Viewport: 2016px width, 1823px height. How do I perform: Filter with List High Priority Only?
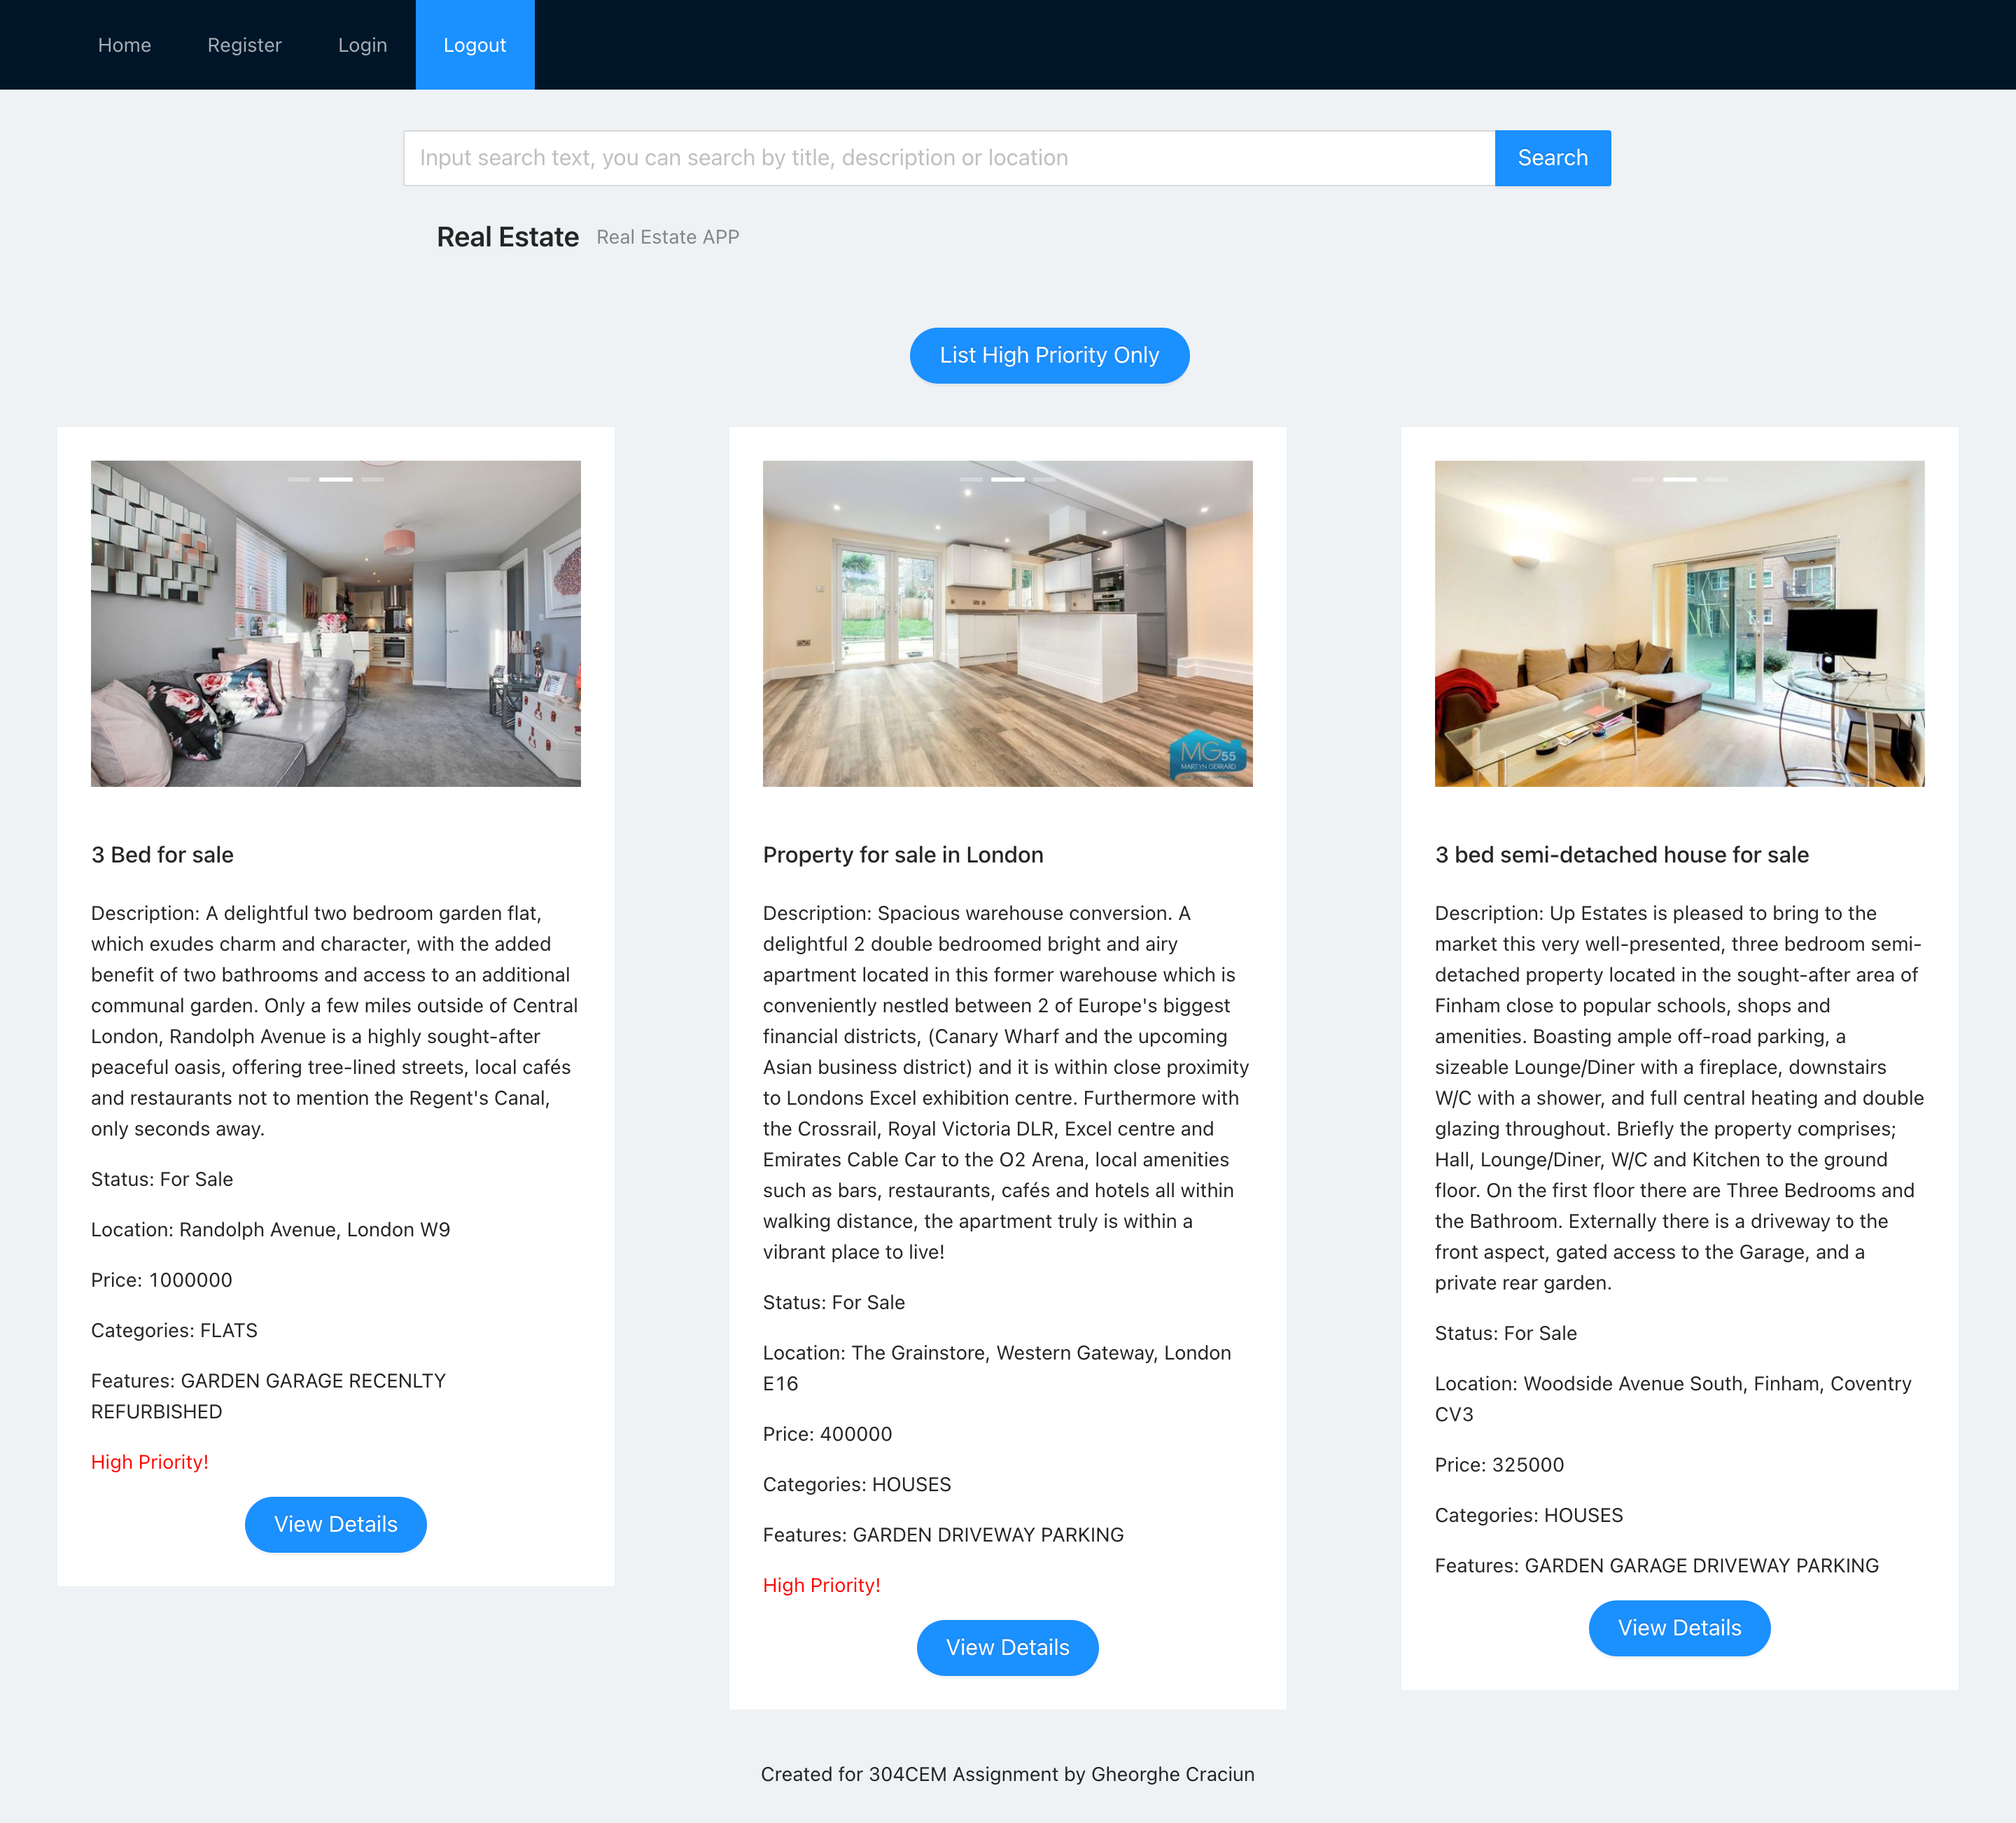point(1049,355)
